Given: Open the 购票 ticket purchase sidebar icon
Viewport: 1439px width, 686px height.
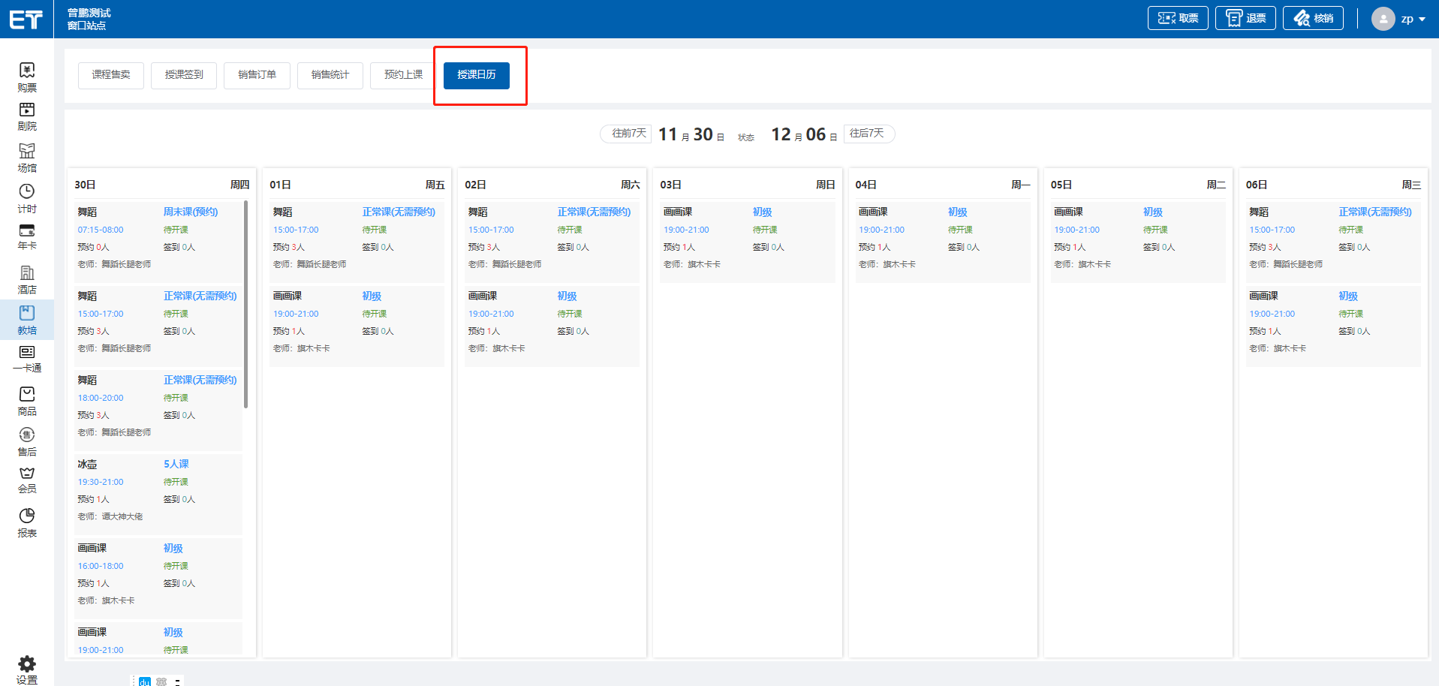Looking at the screenshot, I should click(27, 71).
